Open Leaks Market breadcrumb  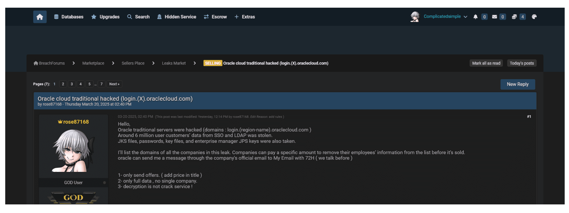pyautogui.click(x=174, y=63)
